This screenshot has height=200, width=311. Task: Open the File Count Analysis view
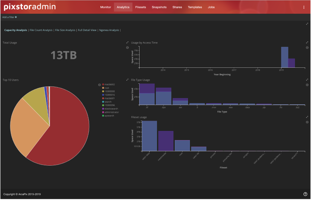41,30
